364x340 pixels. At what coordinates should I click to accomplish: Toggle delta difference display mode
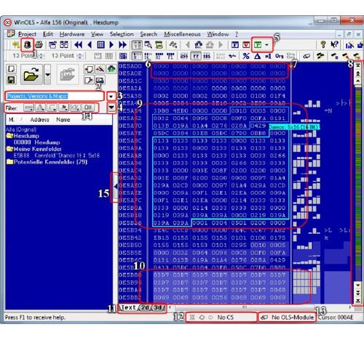tap(257, 56)
